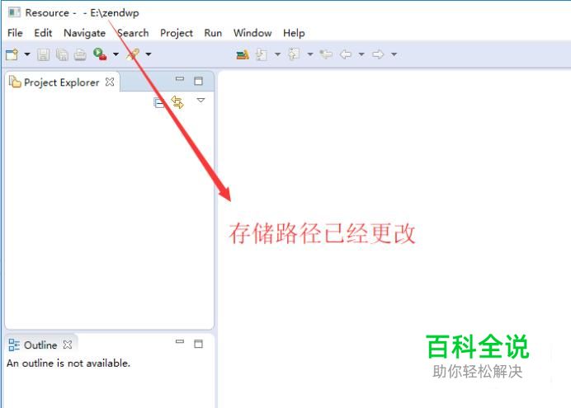Screen dimensions: 571x408
Task: Open the Search menu
Action: [133, 33]
